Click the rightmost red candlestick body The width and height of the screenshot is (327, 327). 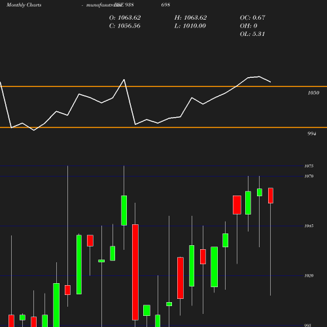coord(271,196)
